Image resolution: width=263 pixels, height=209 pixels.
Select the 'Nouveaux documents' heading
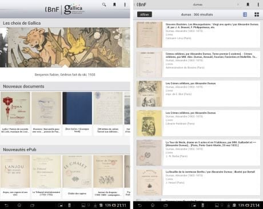coord(23,86)
